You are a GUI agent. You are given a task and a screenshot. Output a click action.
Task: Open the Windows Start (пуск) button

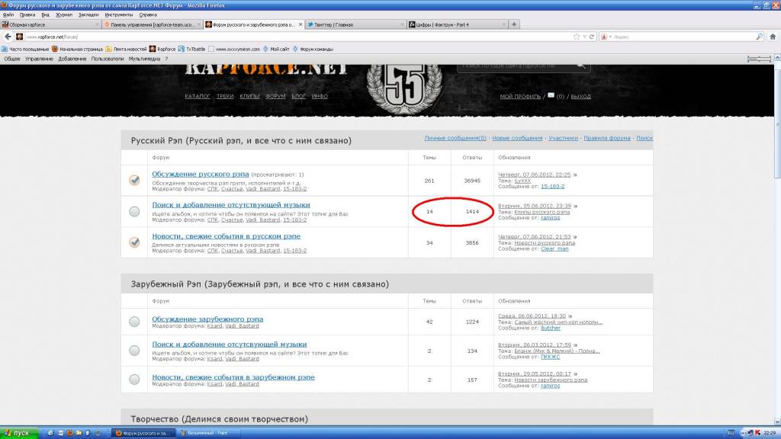click(x=19, y=433)
